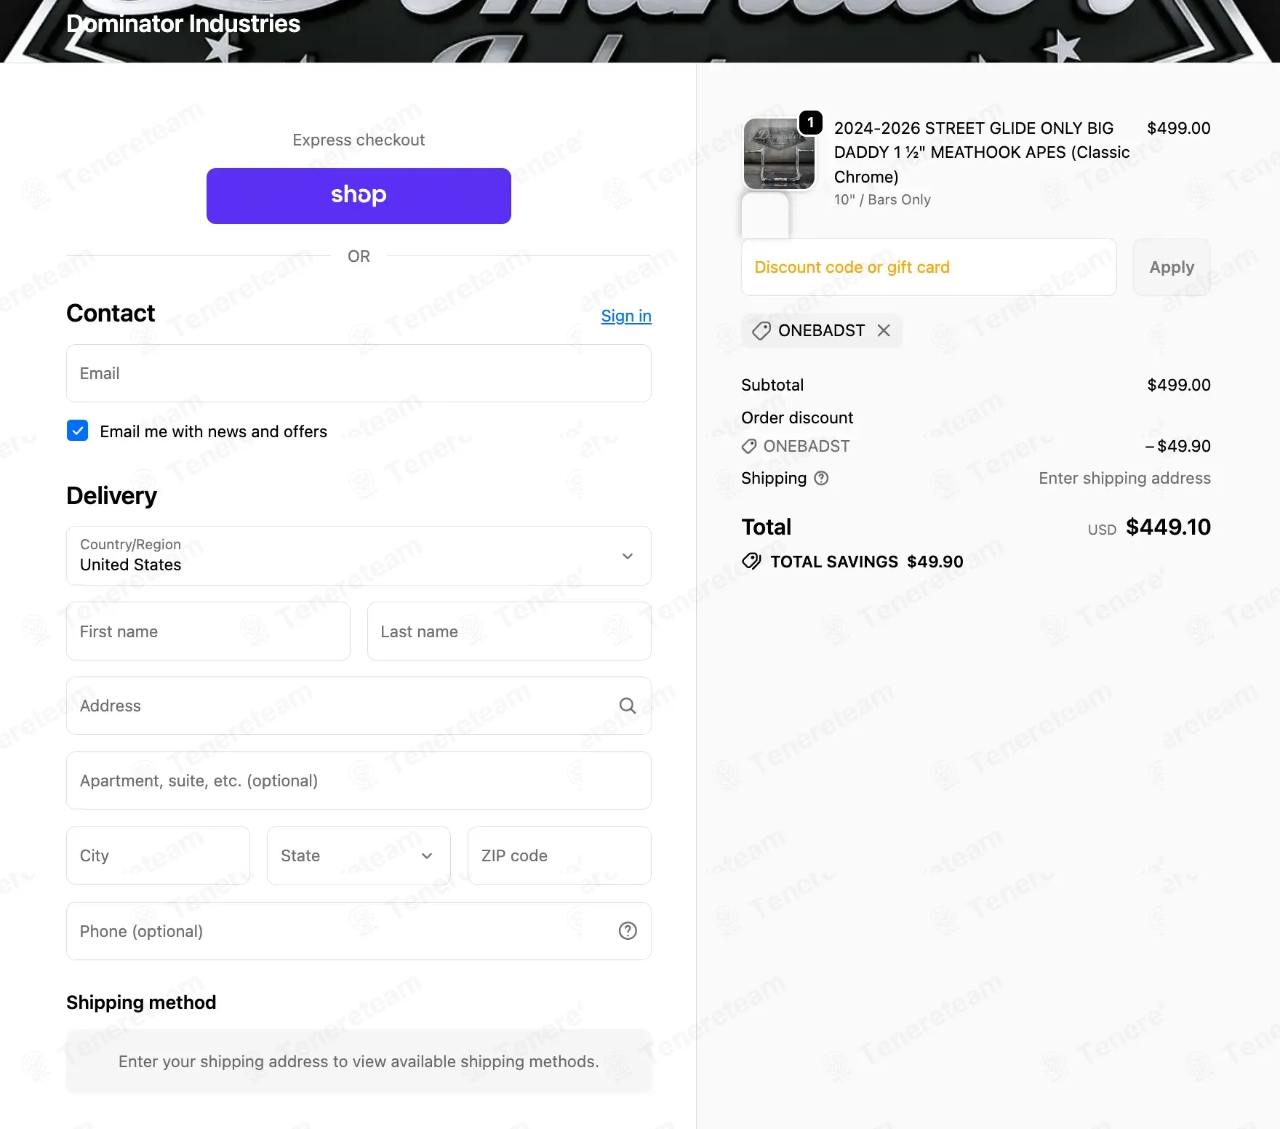The height and width of the screenshot is (1129, 1280).
Task: Click the ZIP code field
Action: tap(559, 855)
